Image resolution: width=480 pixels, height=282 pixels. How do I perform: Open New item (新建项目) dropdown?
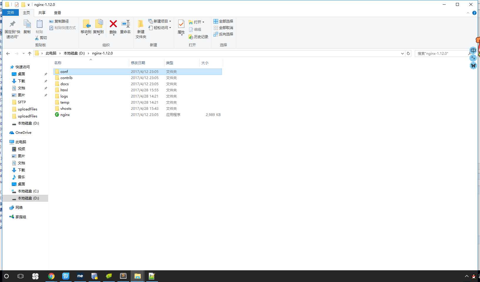click(x=160, y=21)
